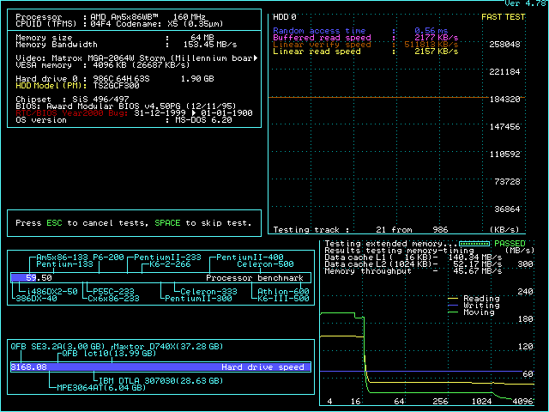Click the Award Modular BIOS version line
This screenshot has width=549, height=412.
(126, 106)
